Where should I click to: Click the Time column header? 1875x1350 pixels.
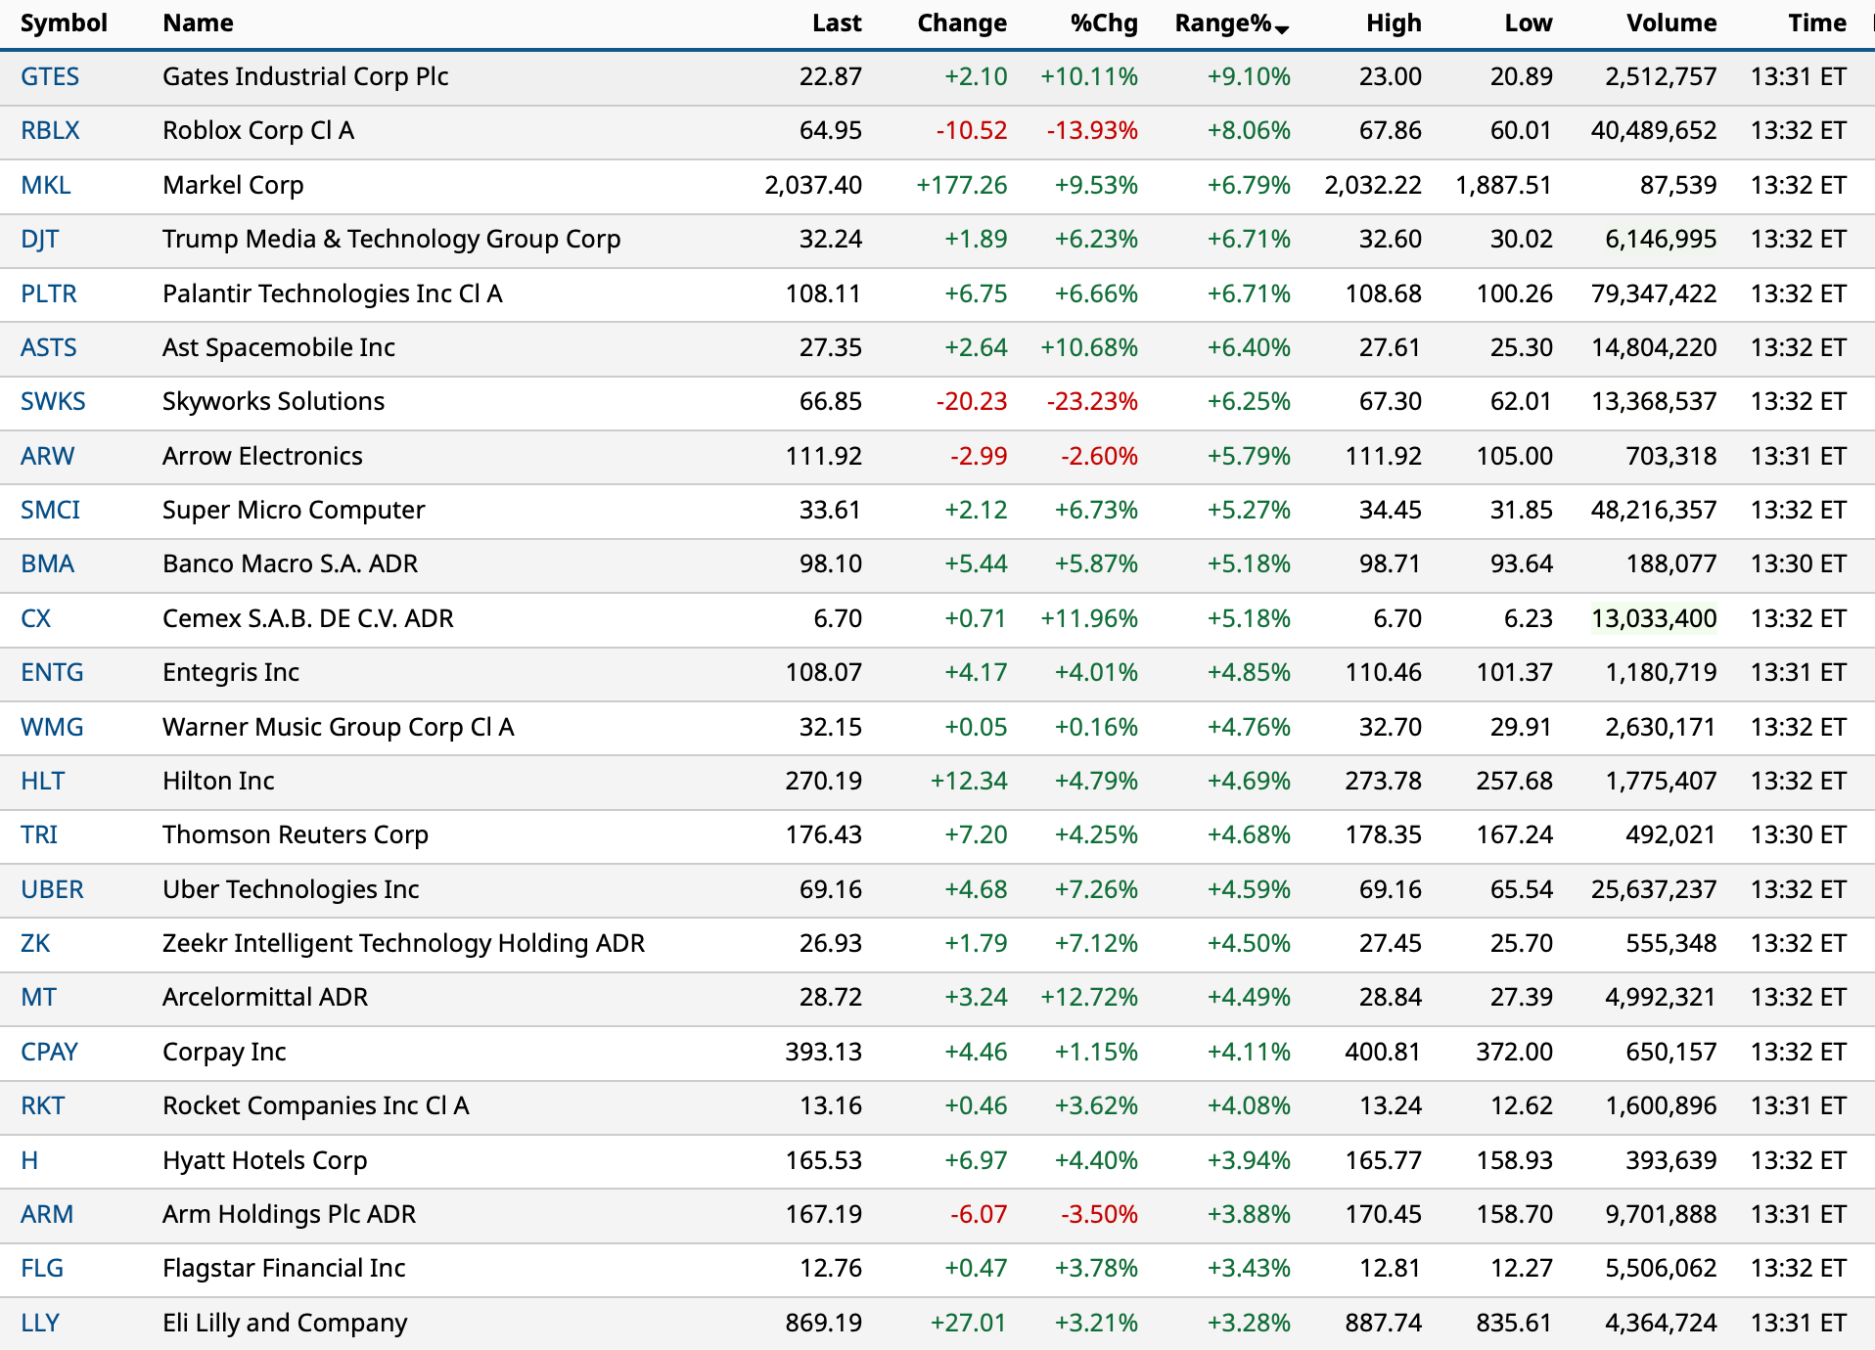[x=1816, y=23]
